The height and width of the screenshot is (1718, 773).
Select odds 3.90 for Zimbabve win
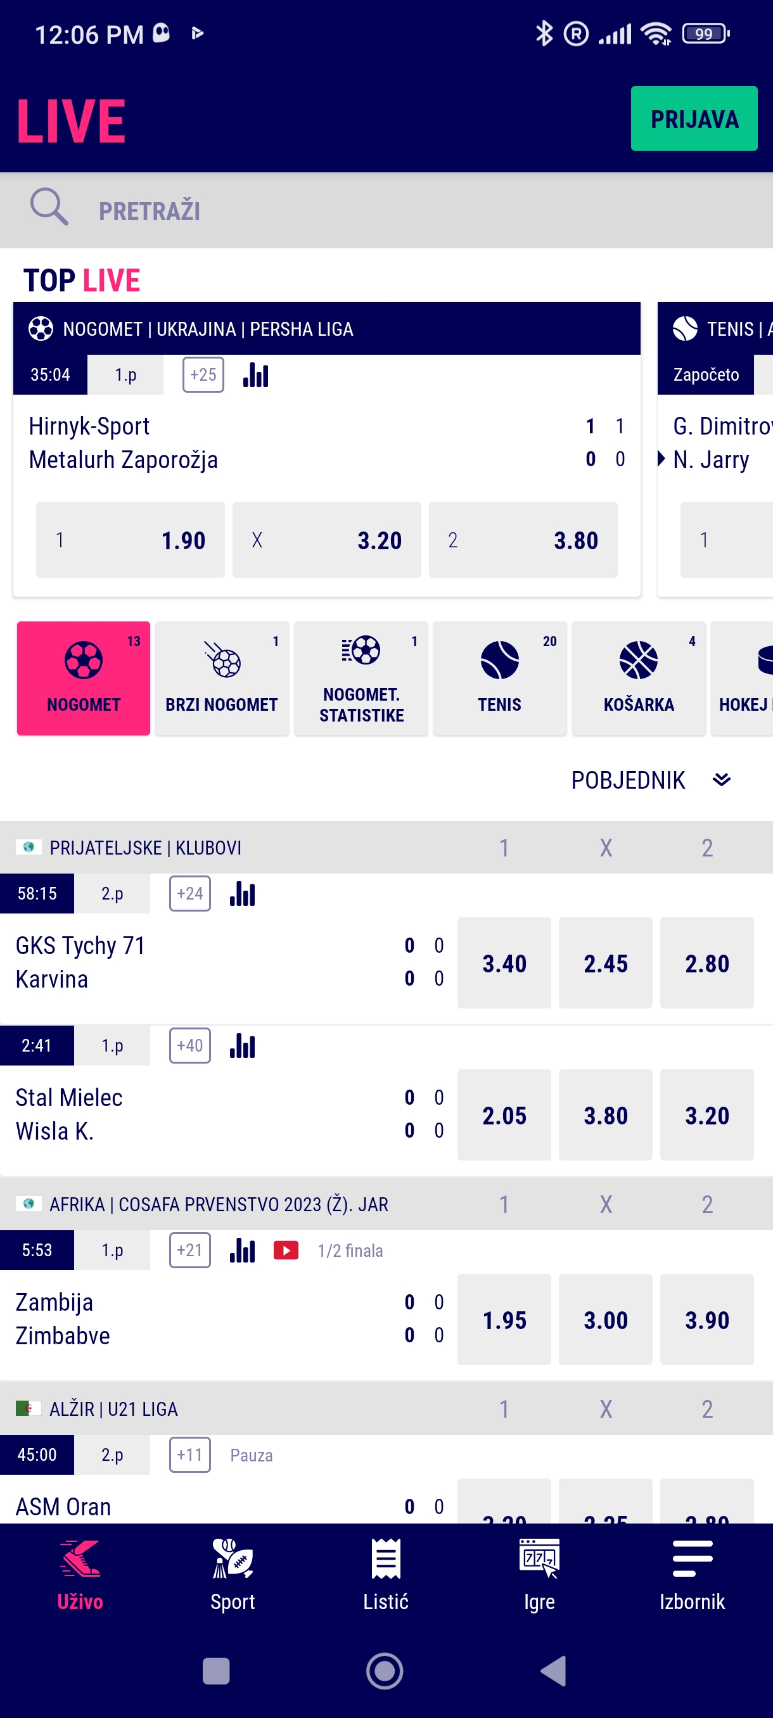click(706, 1320)
